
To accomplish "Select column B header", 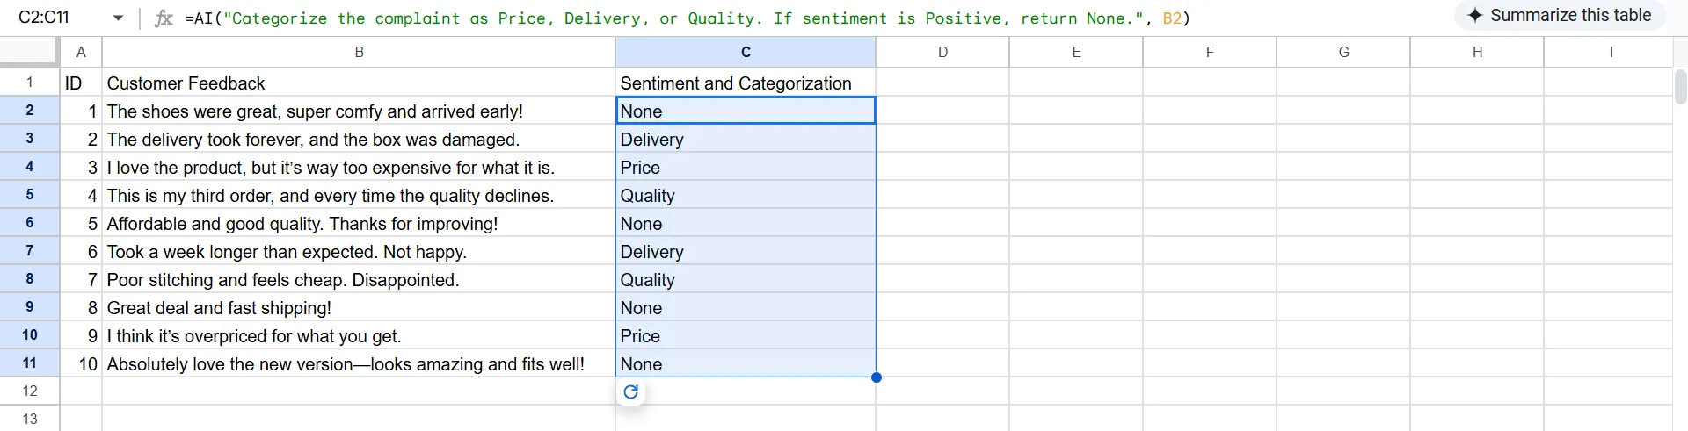I will (x=359, y=52).
